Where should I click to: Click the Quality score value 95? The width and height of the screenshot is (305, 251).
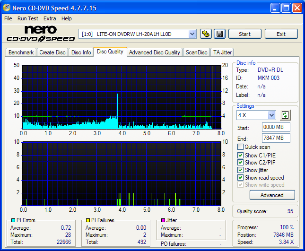[290, 211]
